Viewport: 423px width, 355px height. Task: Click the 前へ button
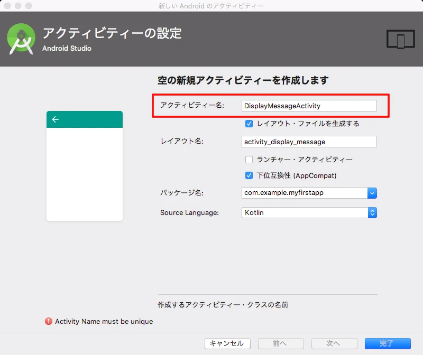(x=281, y=343)
